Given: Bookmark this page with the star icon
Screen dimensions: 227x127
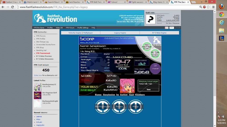Looking at the screenshot, I should pyautogui.click(x=208, y=7).
